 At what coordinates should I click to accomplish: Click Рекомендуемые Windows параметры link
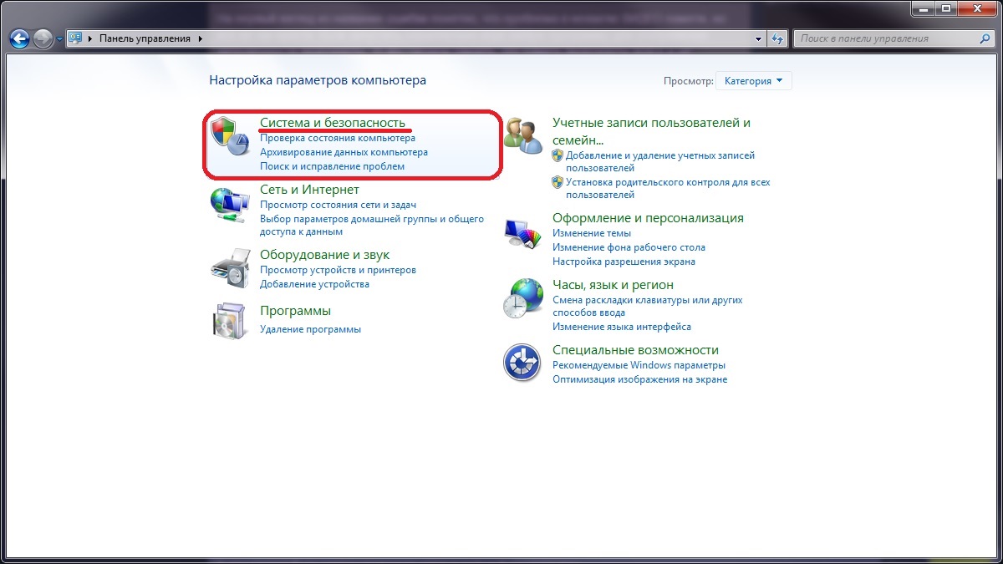pyautogui.click(x=639, y=365)
